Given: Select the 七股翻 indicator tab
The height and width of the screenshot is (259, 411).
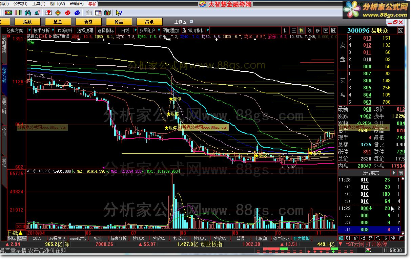Looking at the screenshot, I should coord(261,238).
